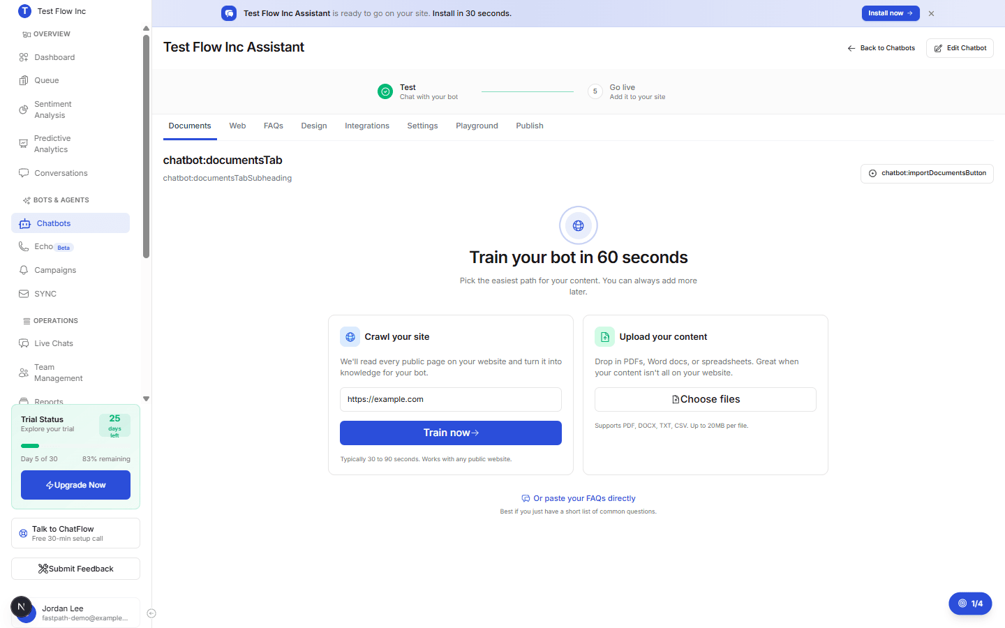Viewport: 1005px width, 628px height.
Task: Click the Upgrade Now button
Action: click(x=75, y=485)
